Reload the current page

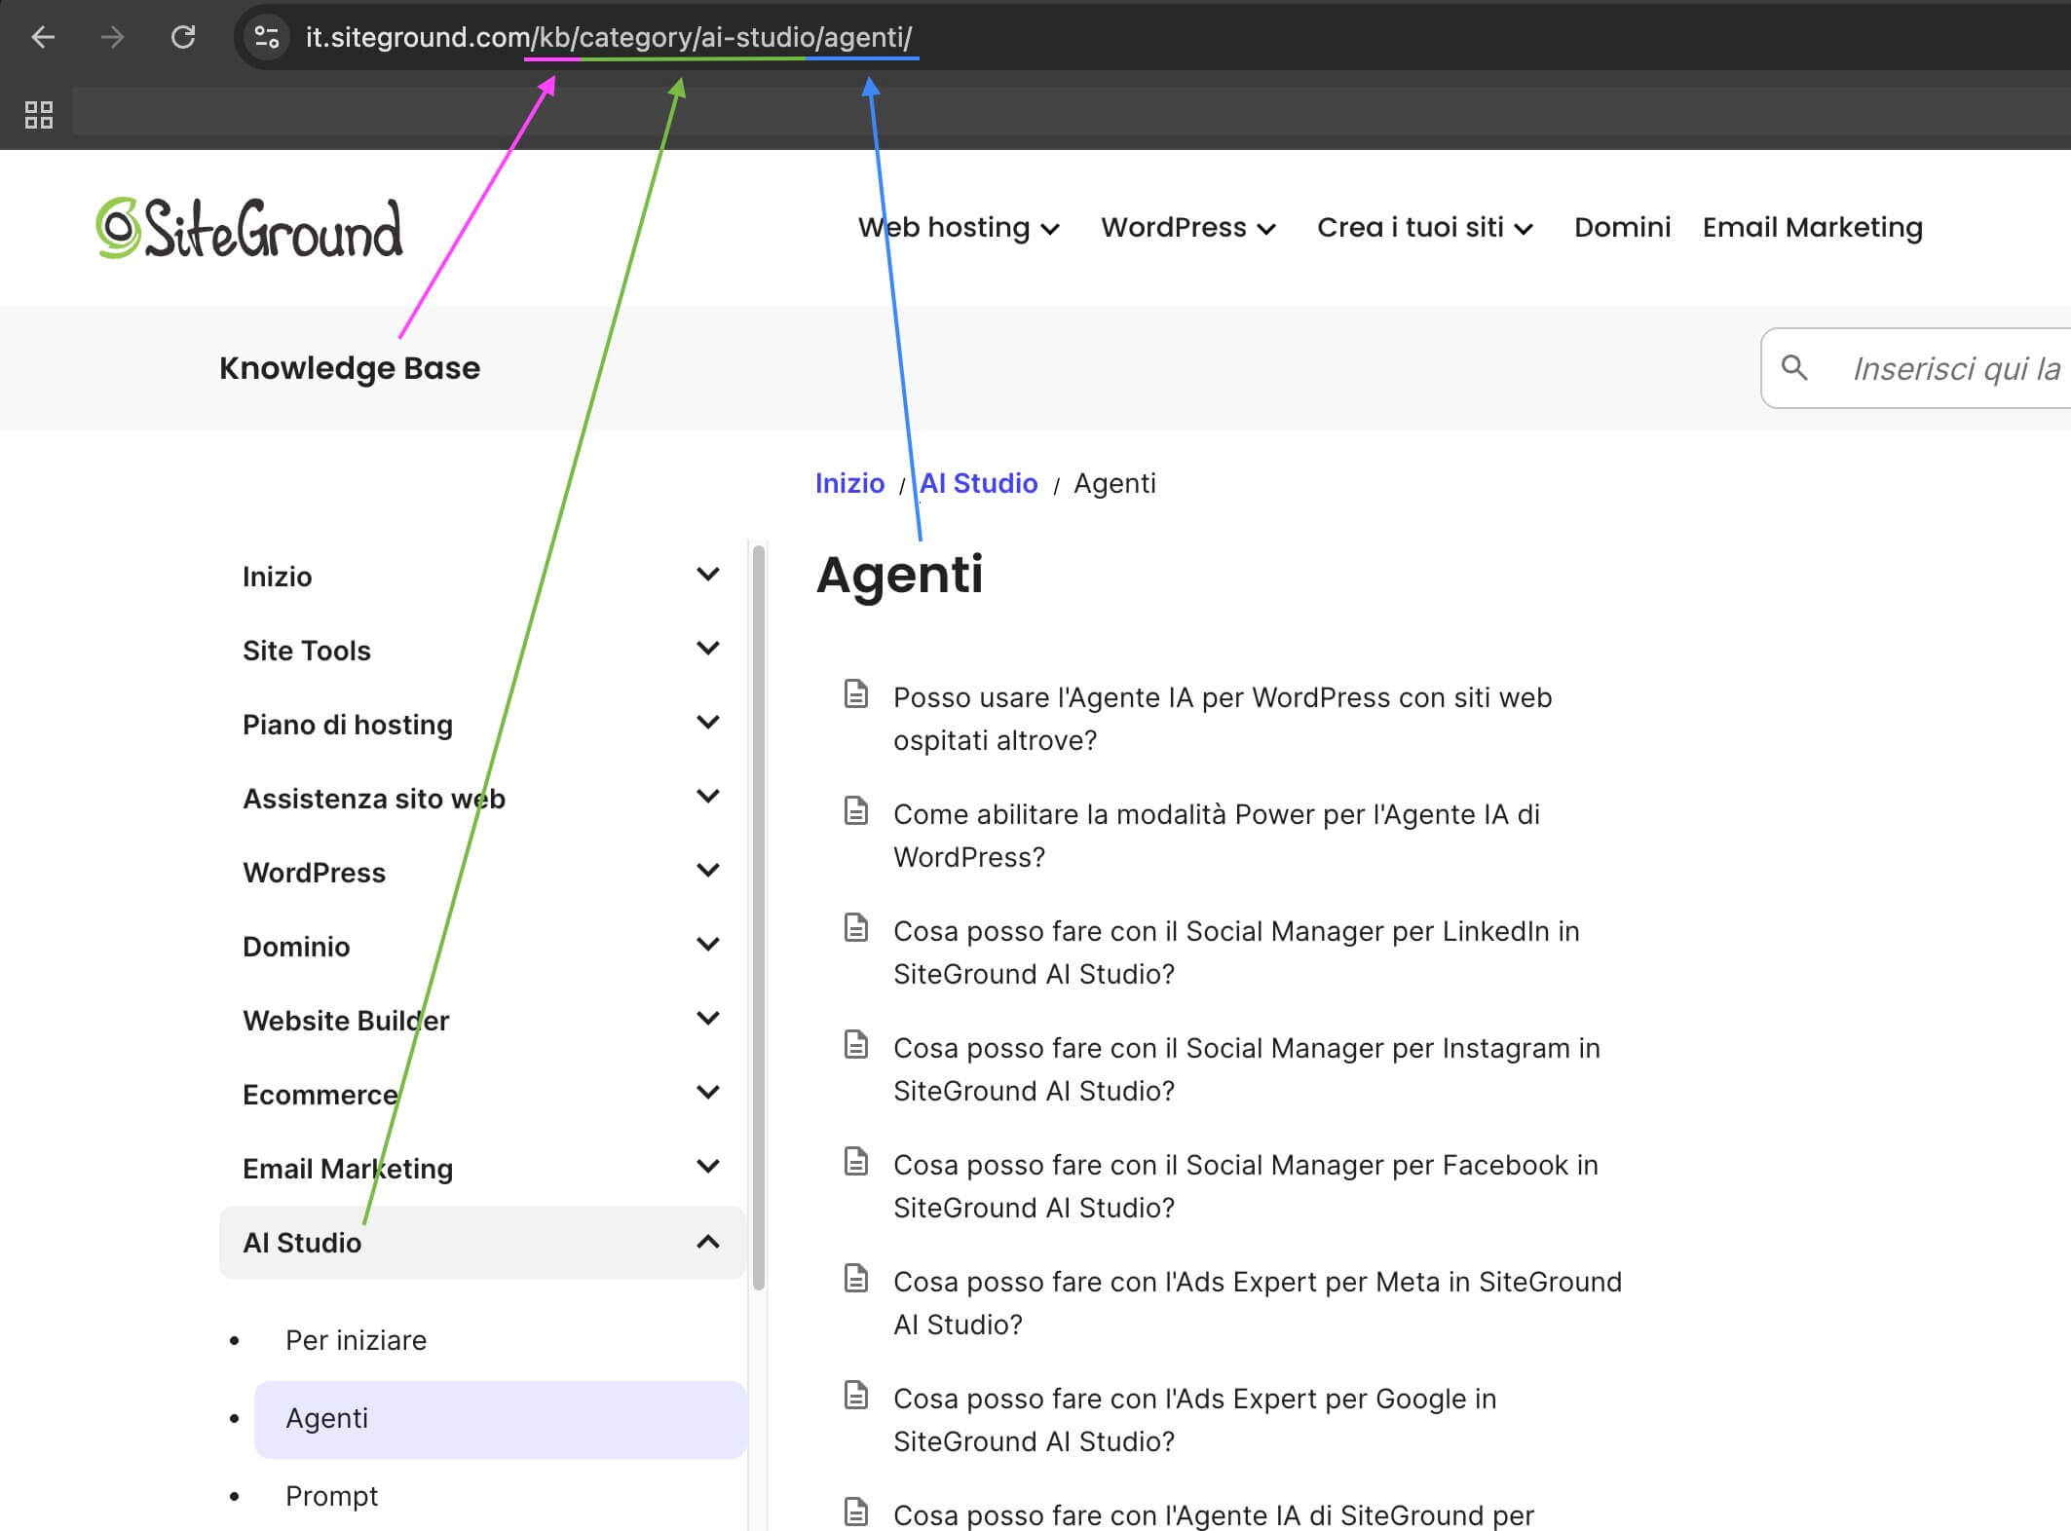coord(184,37)
